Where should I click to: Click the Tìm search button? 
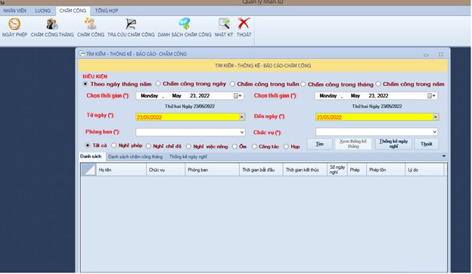tap(319, 144)
